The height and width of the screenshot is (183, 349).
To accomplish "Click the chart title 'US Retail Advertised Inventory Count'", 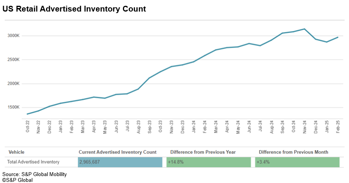I will pyautogui.click(x=74, y=9).
